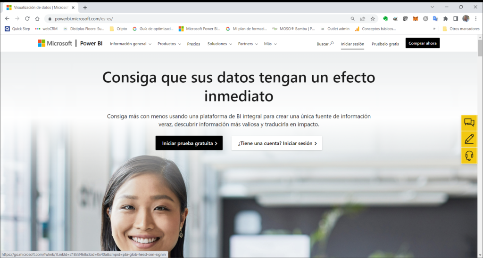This screenshot has height=258, width=483.
Task: Open the Distiplas Floors bookmark
Action: (83, 29)
